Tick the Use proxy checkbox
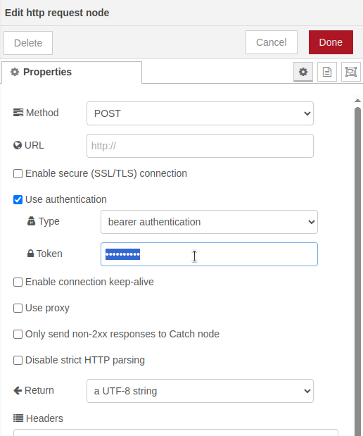Viewport: 363px width, 436px height. point(18,308)
